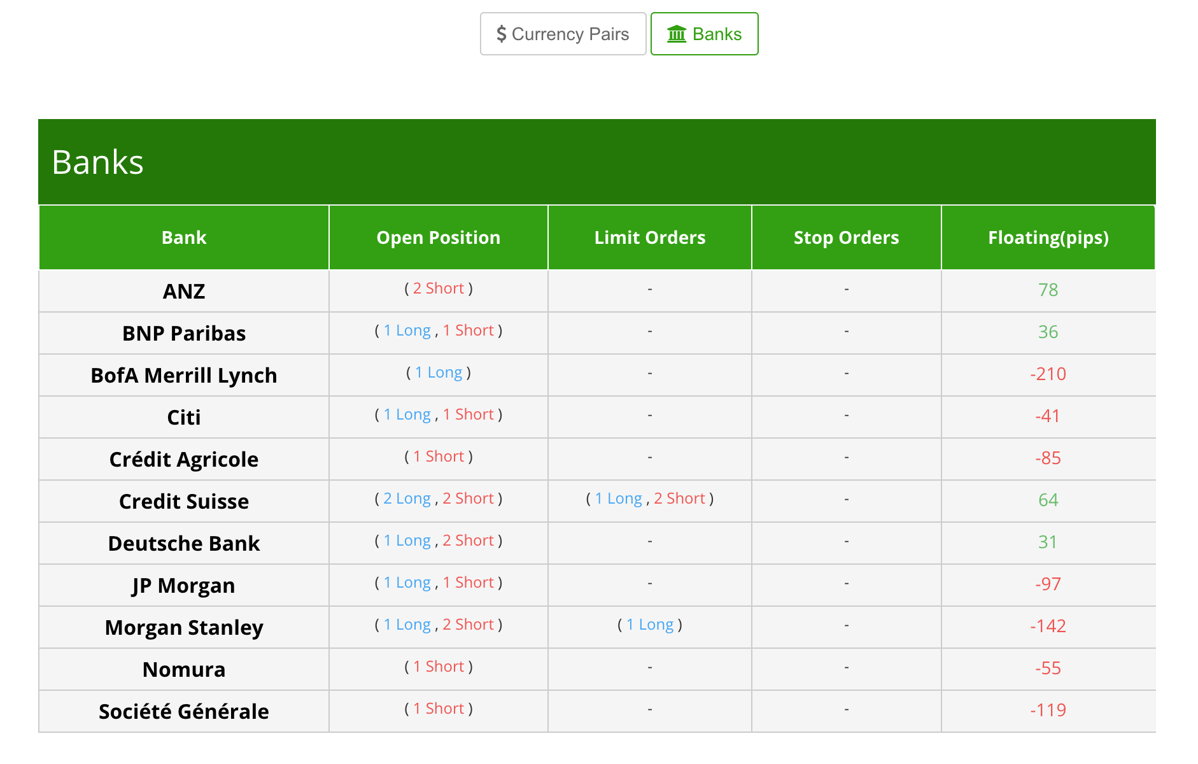1198x764 pixels.
Task: Click Citi's 1 Long open position
Action: click(407, 414)
